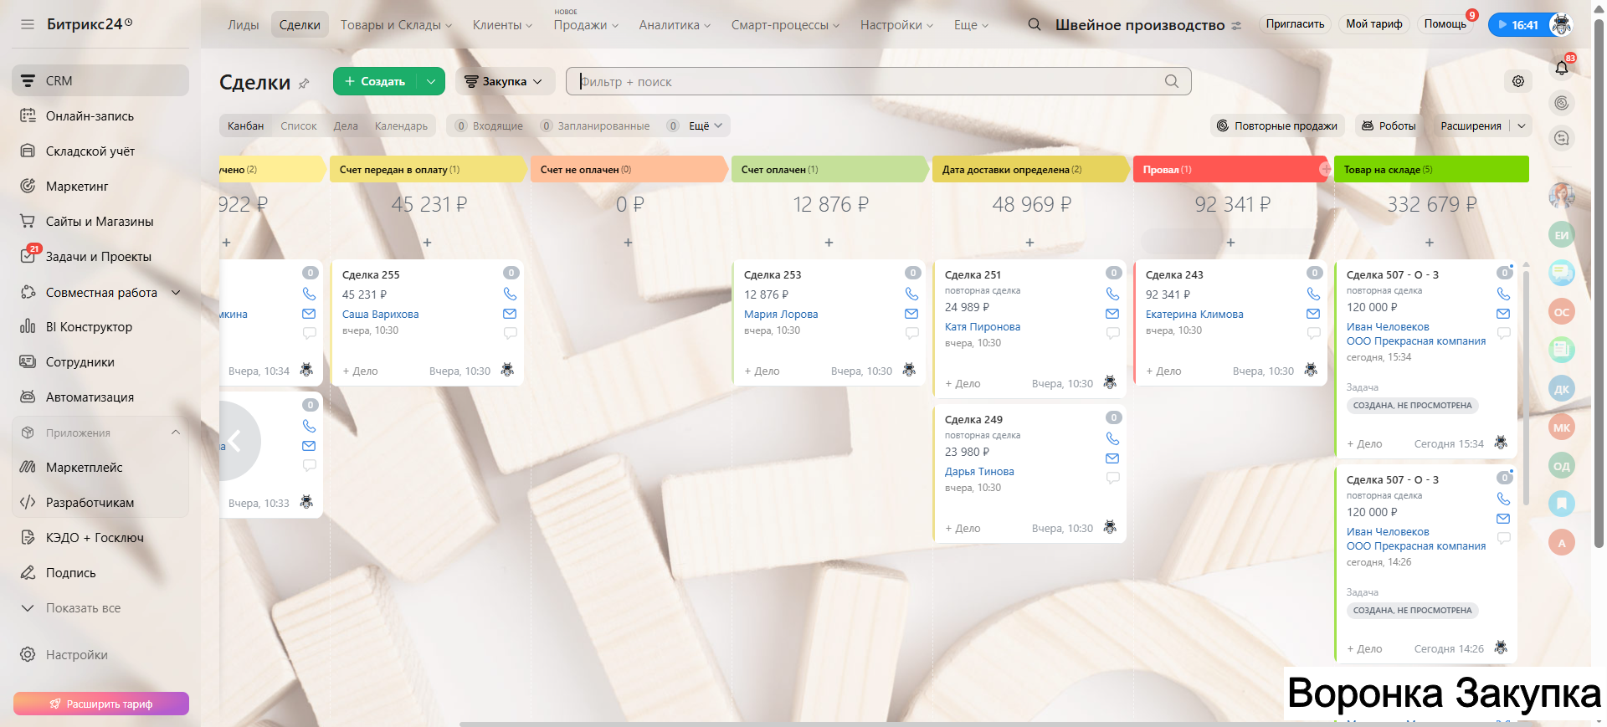Click the mail icon on Сделка 249 card
1607x727 pixels.
coord(1112,458)
